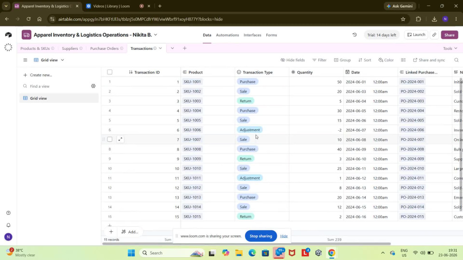Open the Airtable home logo icon
463x260 pixels.
coord(8,35)
